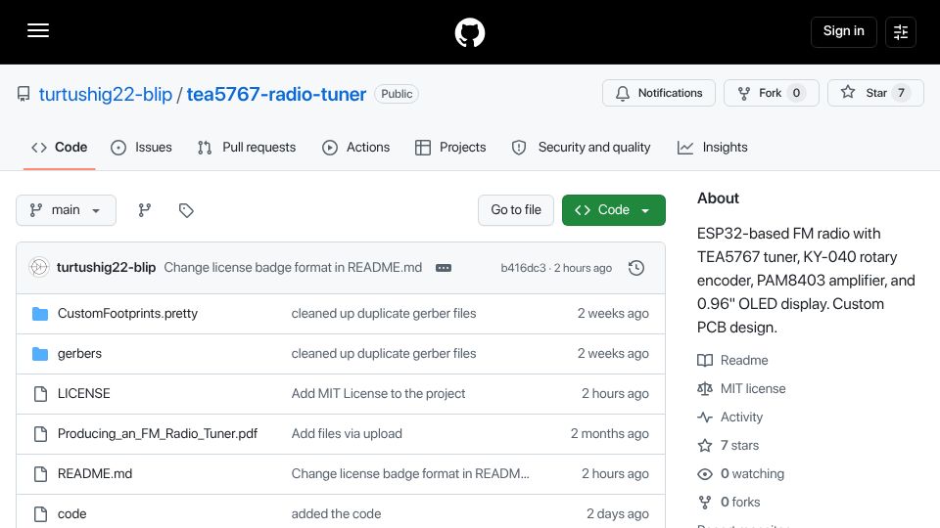Viewport: 940px width, 528px height.
Task: View tags via the tag icon
Action: coord(186,210)
